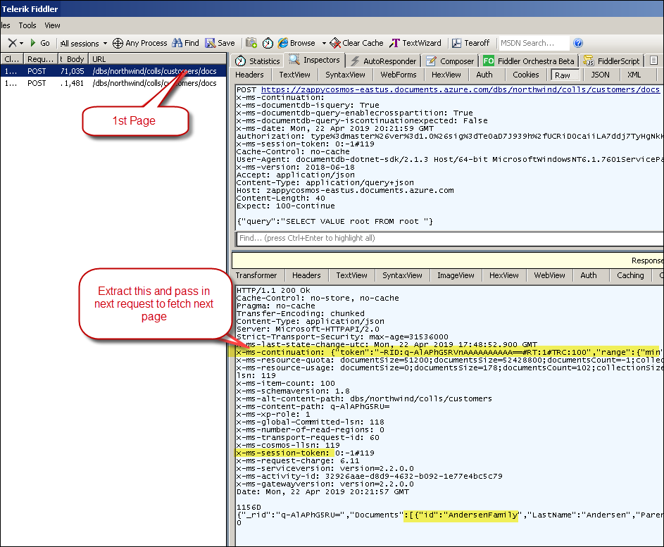
Task: Switch to the Statistics tab
Action: (x=258, y=61)
